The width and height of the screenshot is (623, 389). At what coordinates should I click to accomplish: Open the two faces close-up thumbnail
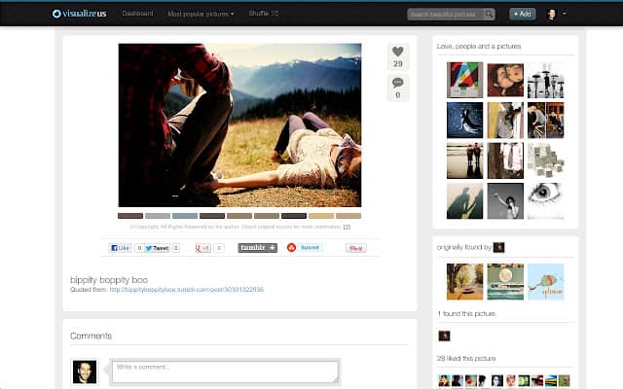point(505,80)
